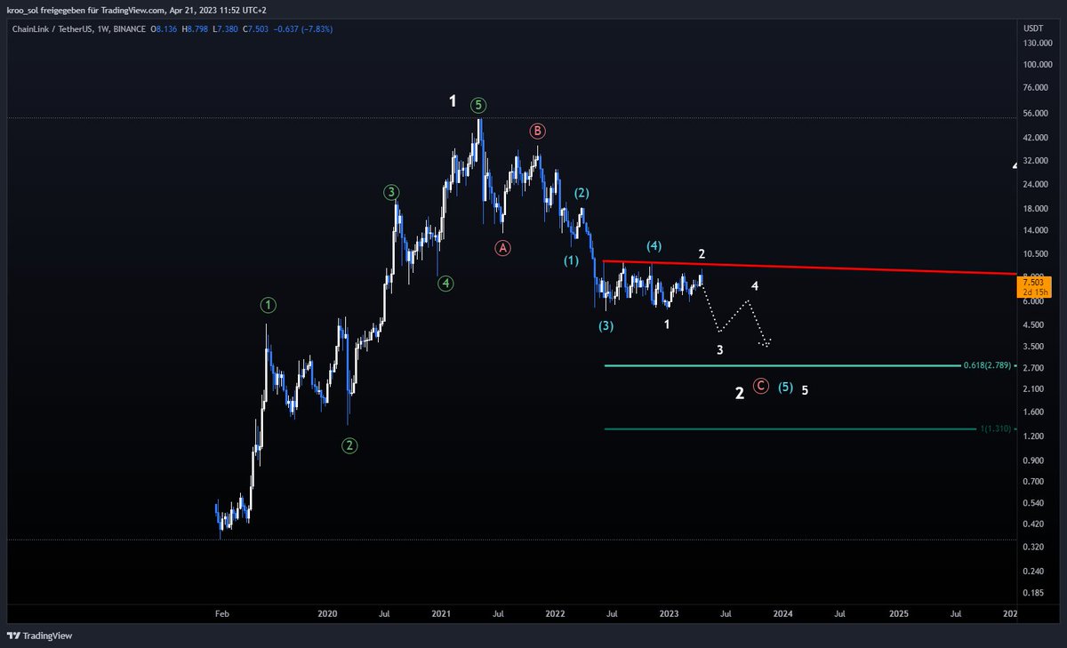This screenshot has width=1067, height=648.
Task: Click the white dotted price projection path
Action: [x=735, y=316]
